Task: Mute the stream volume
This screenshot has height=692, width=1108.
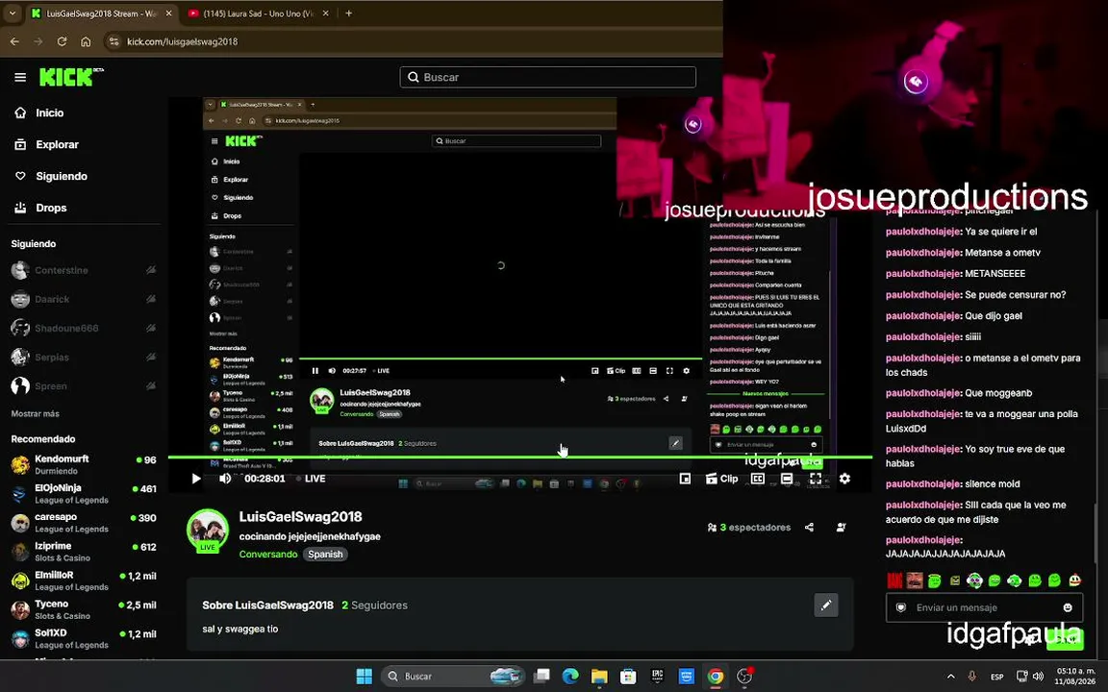Action: (x=225, y=479)
